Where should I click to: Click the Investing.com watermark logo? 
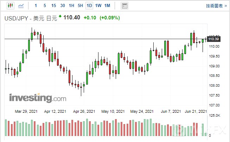[37, 98]
